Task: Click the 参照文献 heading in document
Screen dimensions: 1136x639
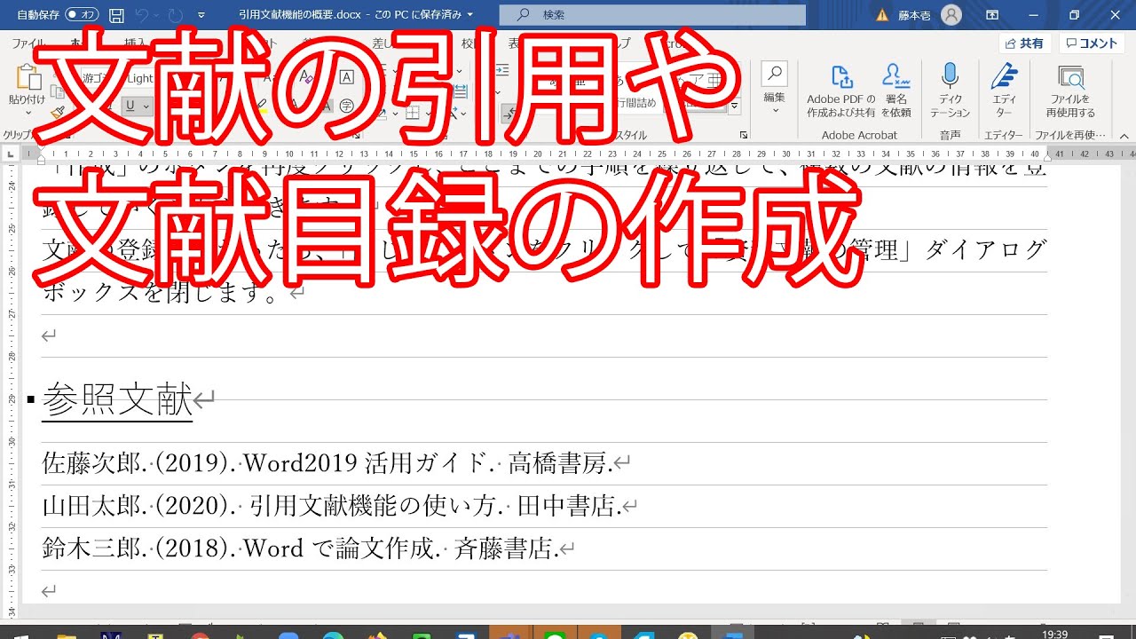Action: click(x=117, y=401)
